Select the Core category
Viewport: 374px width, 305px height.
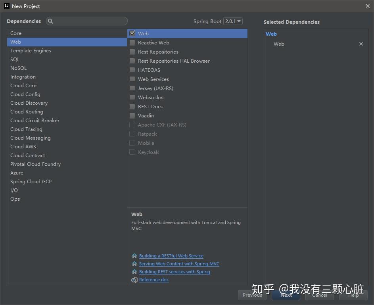(x=67, y=33)
